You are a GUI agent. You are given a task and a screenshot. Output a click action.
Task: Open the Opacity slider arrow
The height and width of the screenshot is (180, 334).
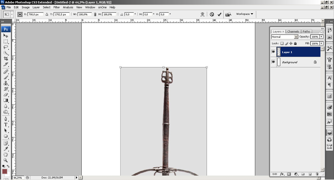pos(321,37)
